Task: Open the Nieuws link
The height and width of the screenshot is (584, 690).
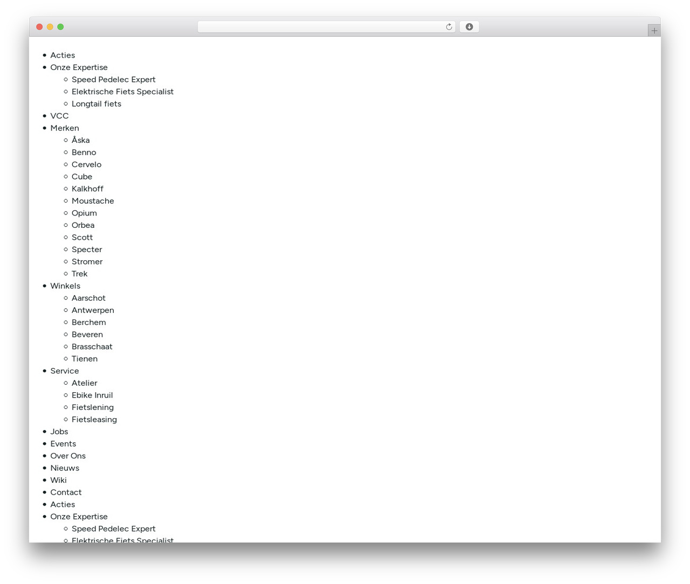Action: point(65,468)
